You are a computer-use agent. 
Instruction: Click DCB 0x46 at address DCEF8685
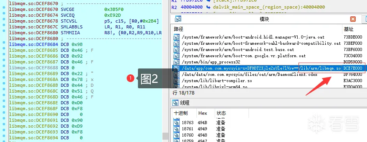tap(71, 50)
